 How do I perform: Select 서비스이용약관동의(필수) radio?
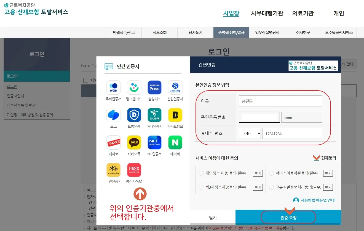[271, 173]
